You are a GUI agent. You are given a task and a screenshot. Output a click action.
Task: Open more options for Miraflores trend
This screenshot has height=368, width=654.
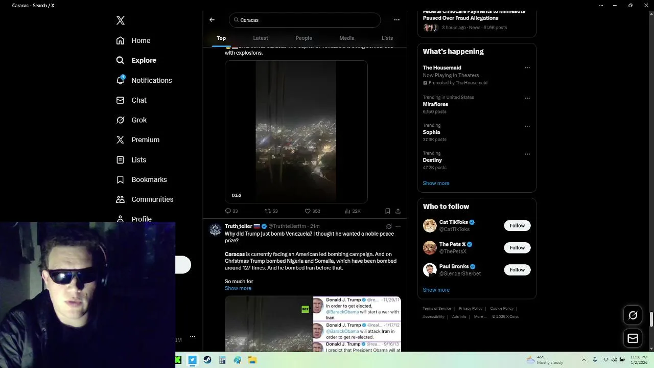tap(527, 98)
